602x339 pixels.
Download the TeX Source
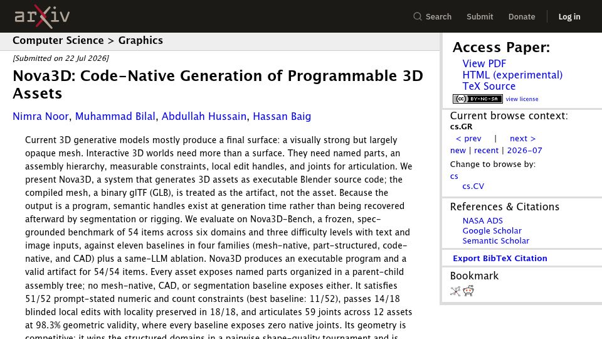488,86
